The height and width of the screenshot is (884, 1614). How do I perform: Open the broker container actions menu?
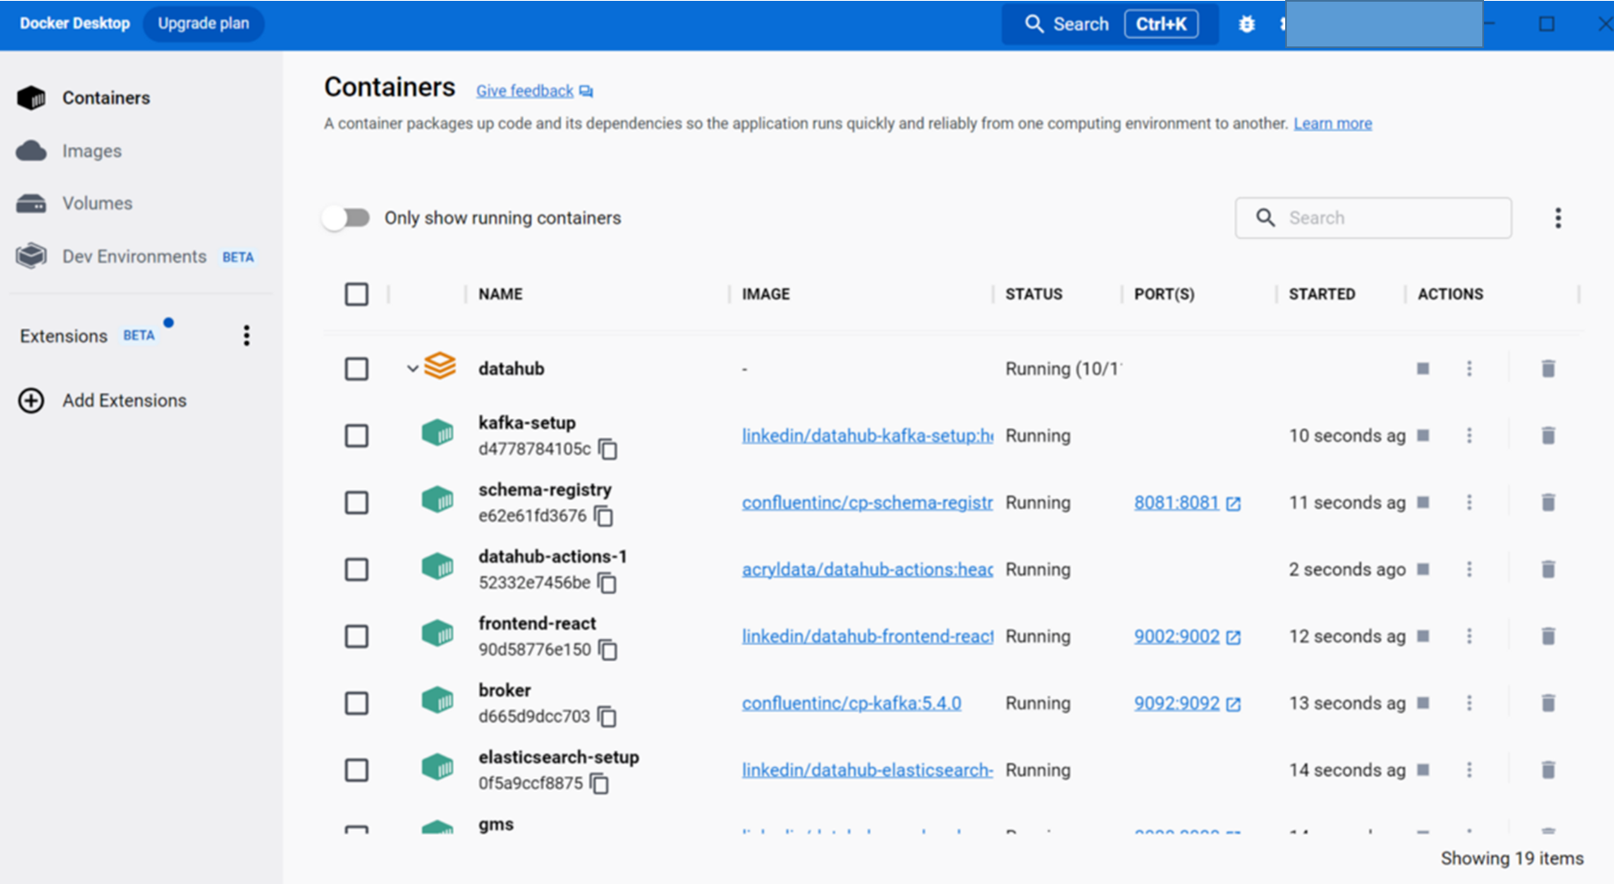[x=1469, y=703]
